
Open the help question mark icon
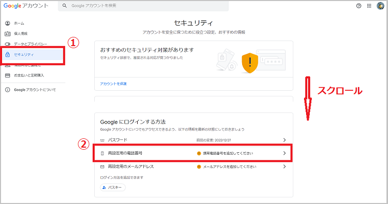pos(358,6)
